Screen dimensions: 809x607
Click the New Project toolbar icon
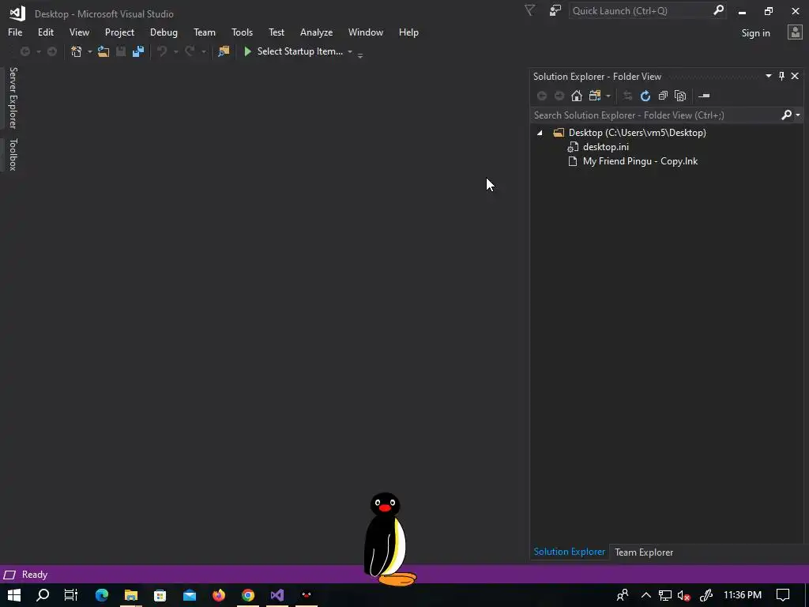(77, 51)
